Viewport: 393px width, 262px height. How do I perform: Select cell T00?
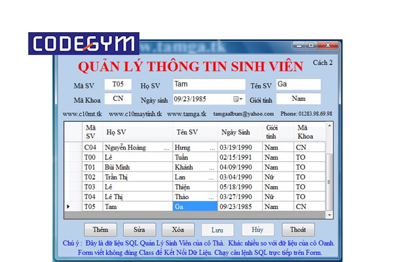click(92, 157)
